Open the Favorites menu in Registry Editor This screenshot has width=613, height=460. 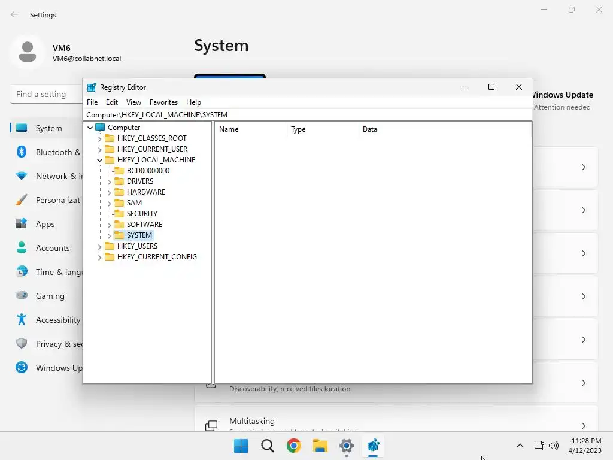[163, 102]
